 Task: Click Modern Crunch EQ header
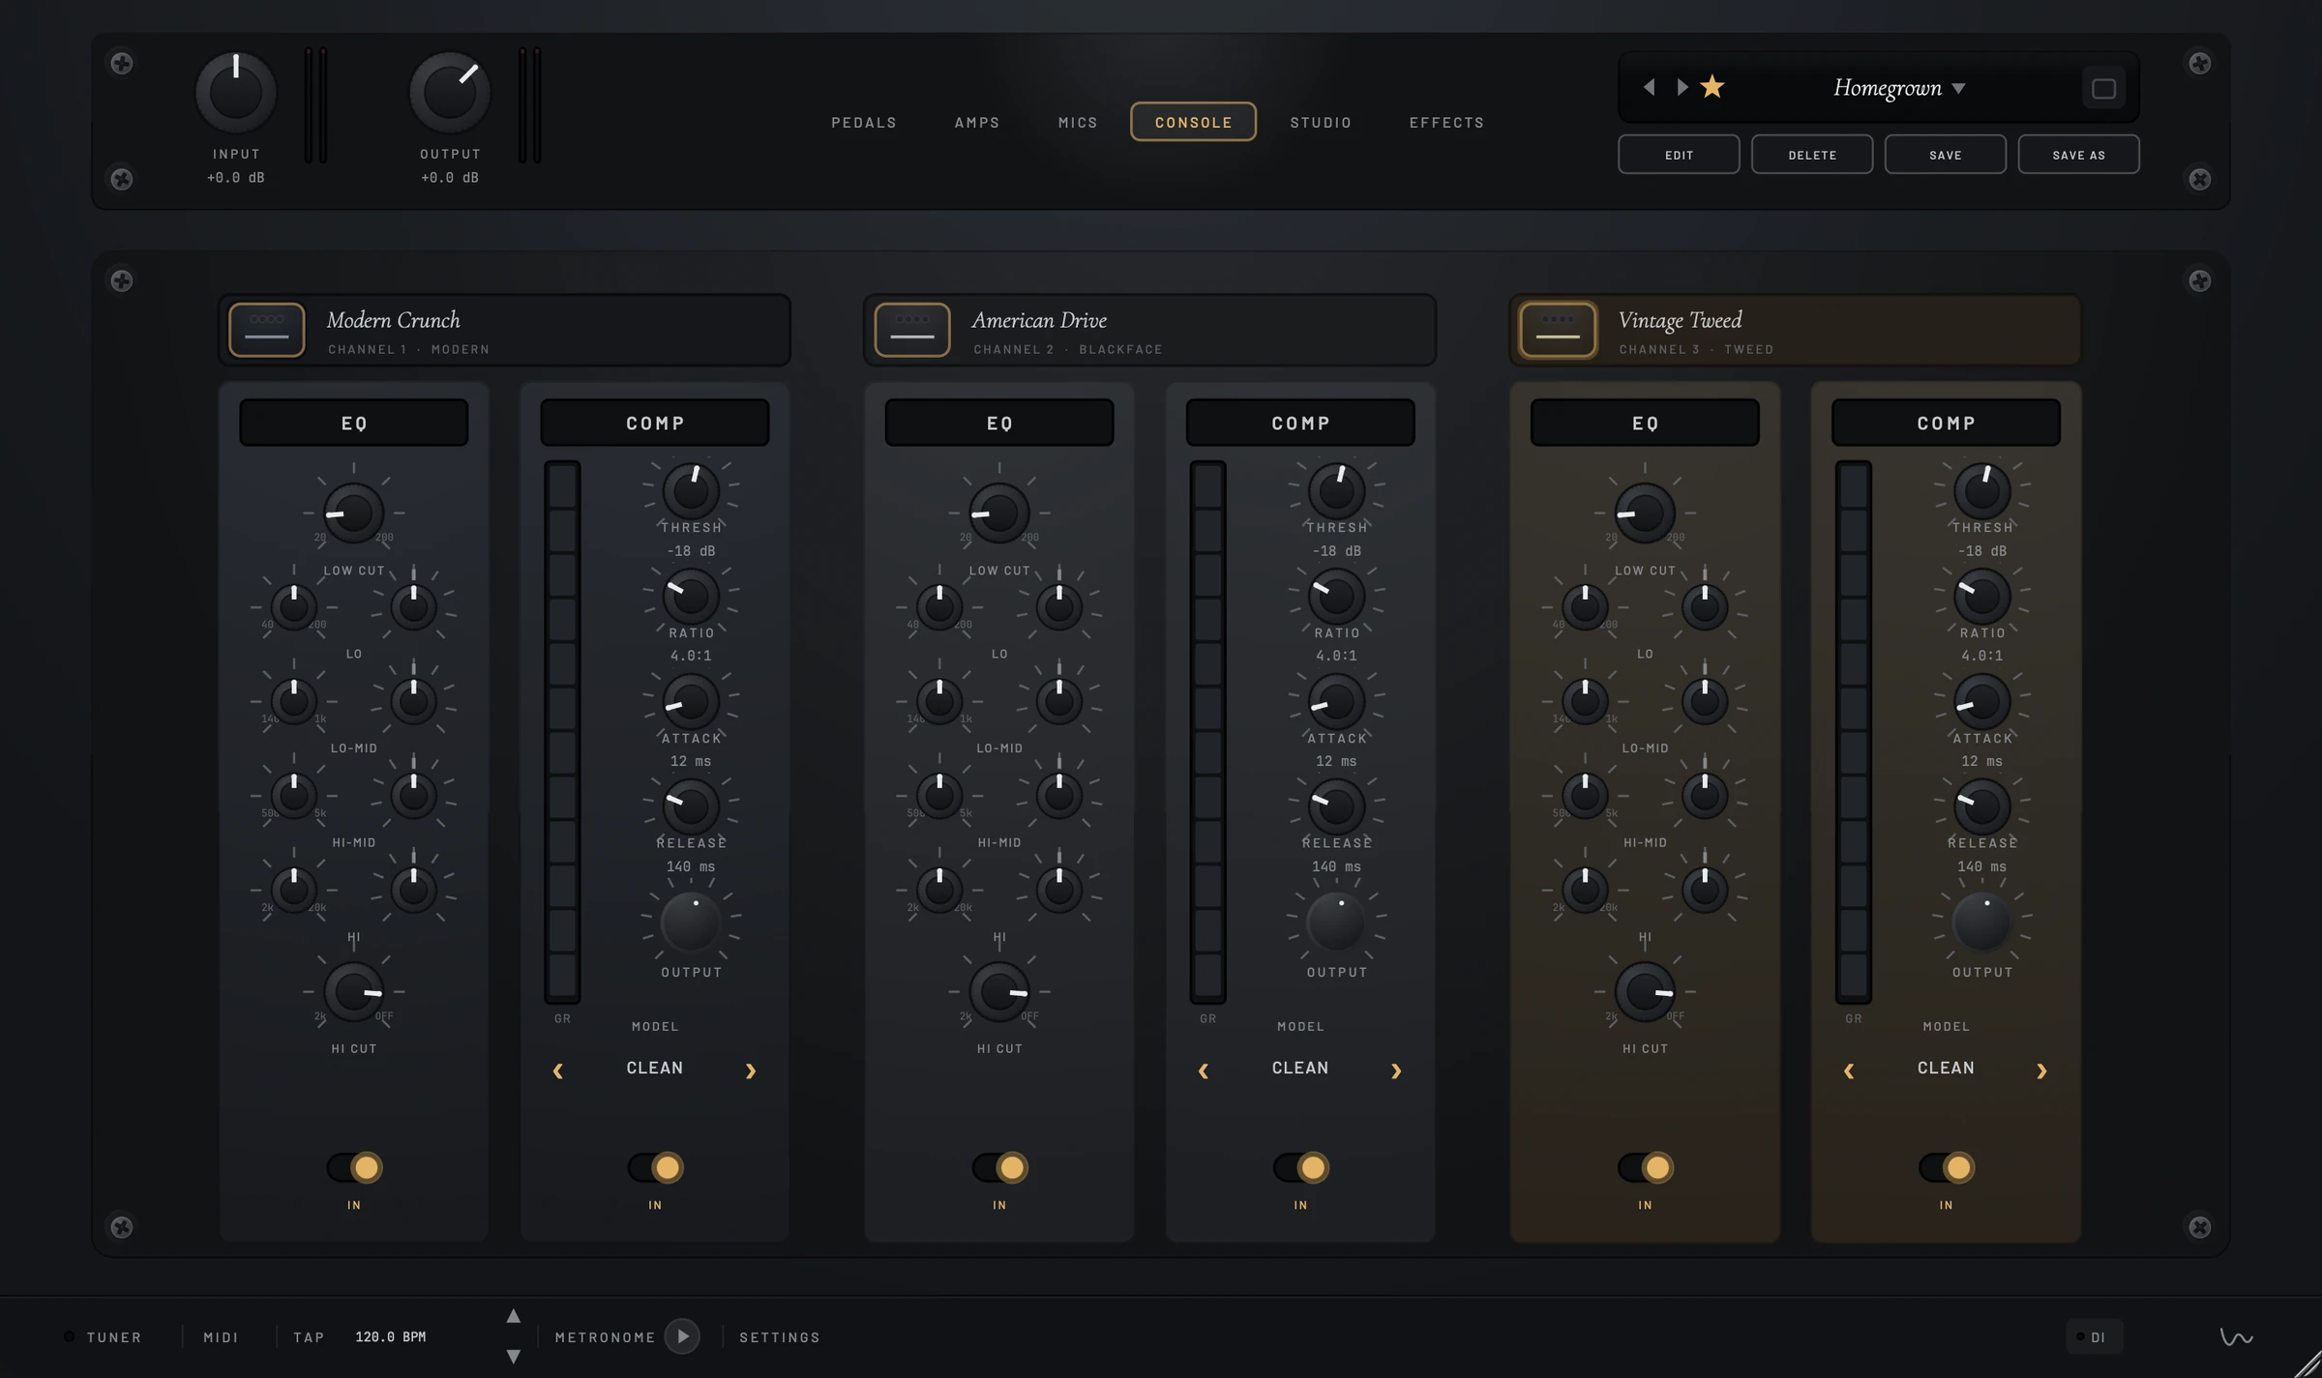pyautogui.click(x=353, y=423)
